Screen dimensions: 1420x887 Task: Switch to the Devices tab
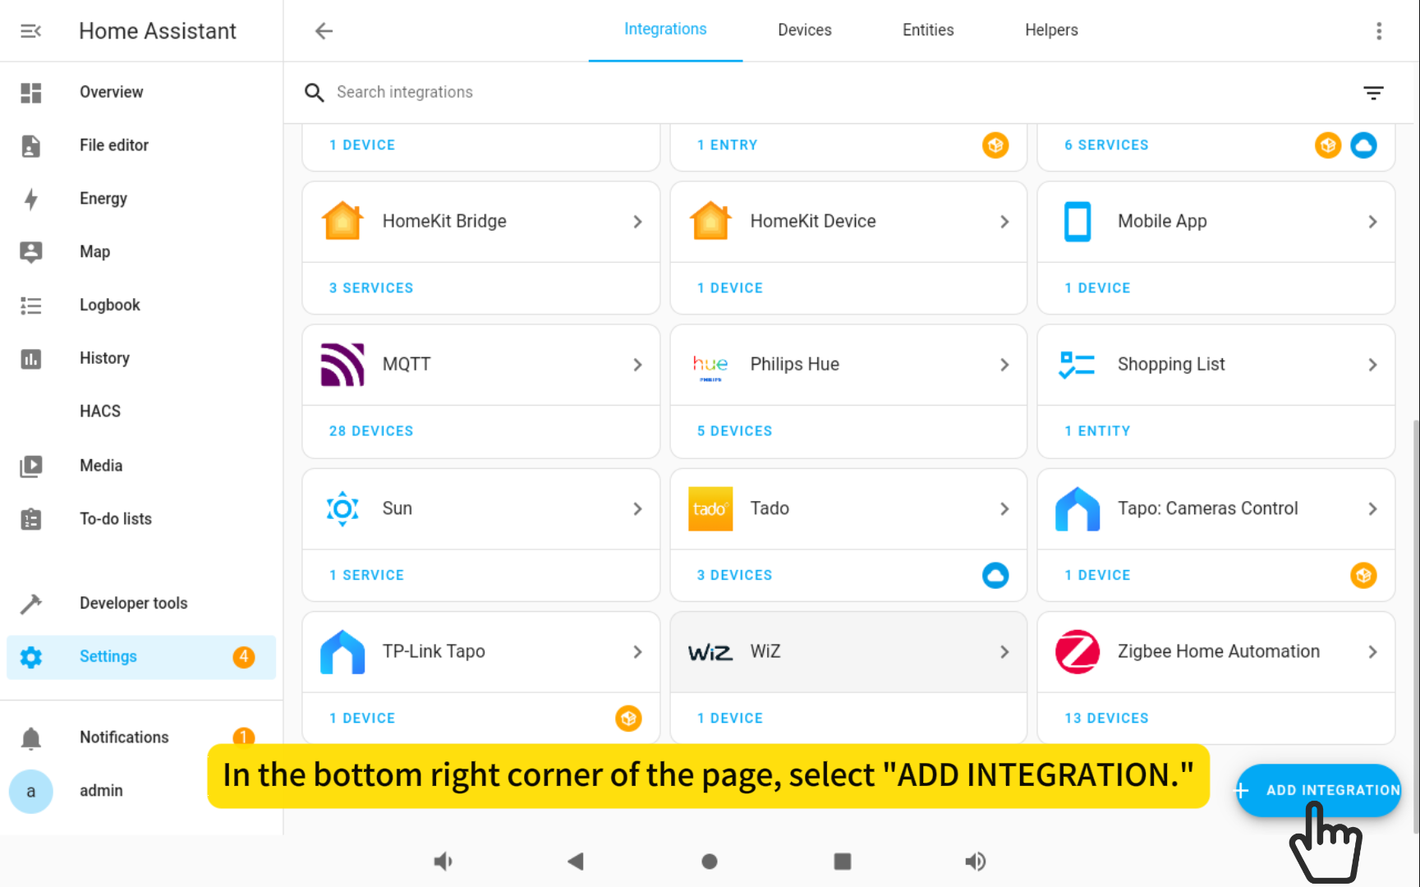coord(804,30)
